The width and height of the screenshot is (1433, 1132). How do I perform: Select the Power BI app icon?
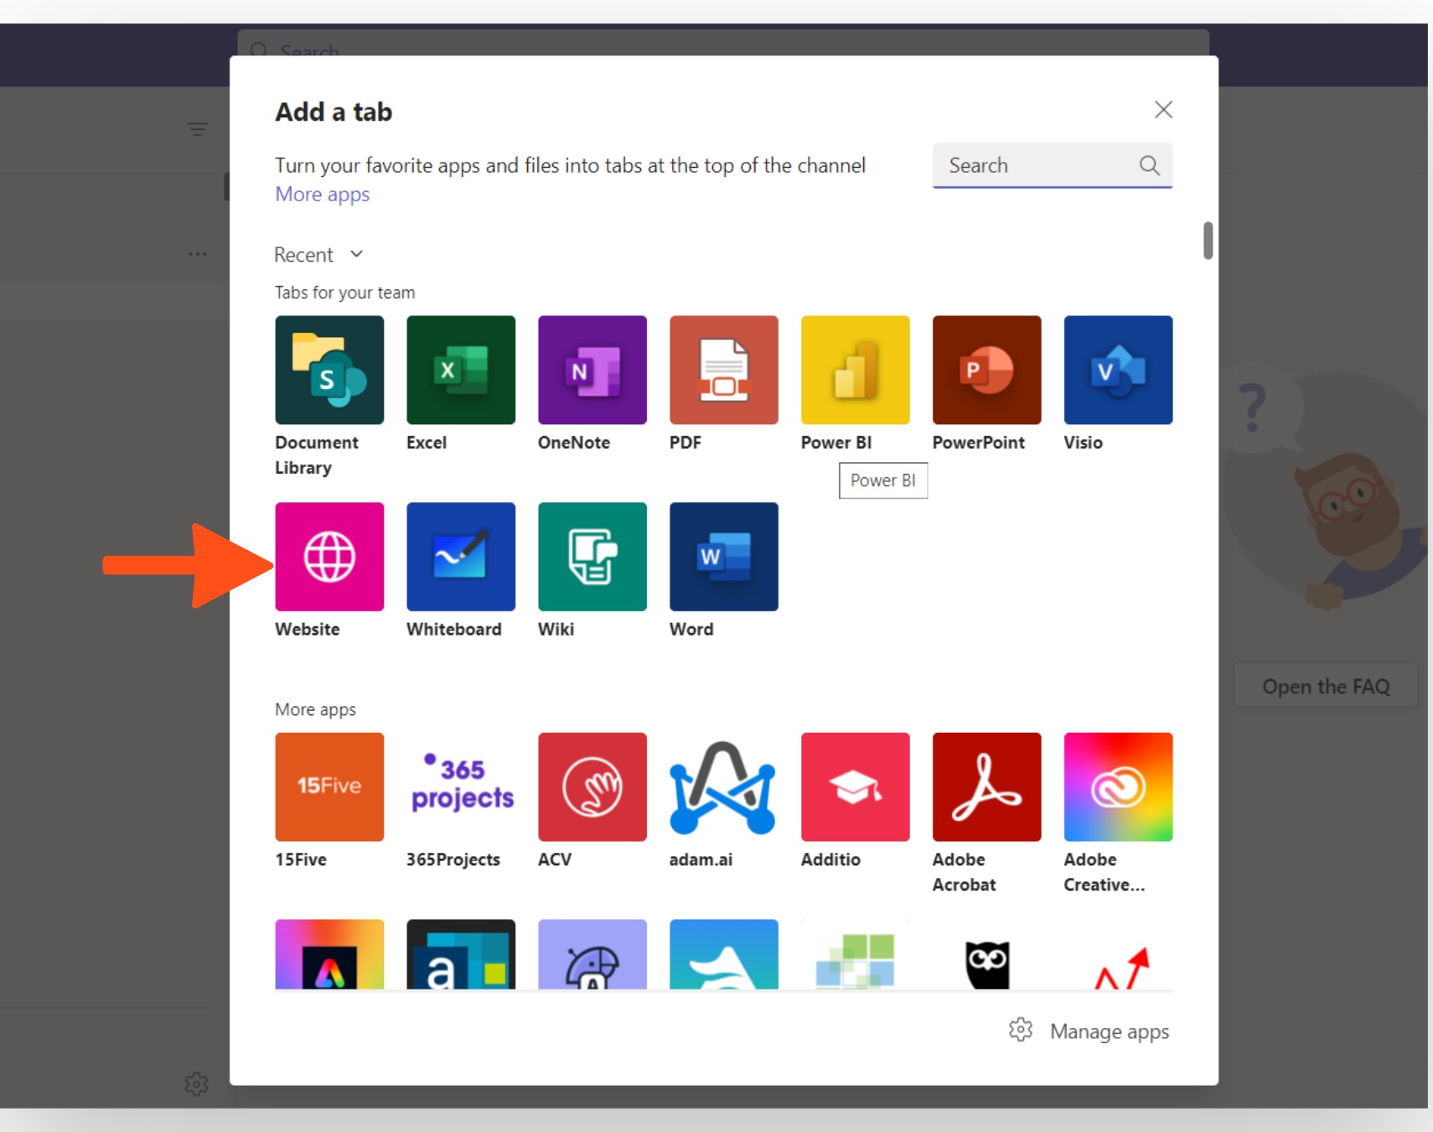(856, 370)
